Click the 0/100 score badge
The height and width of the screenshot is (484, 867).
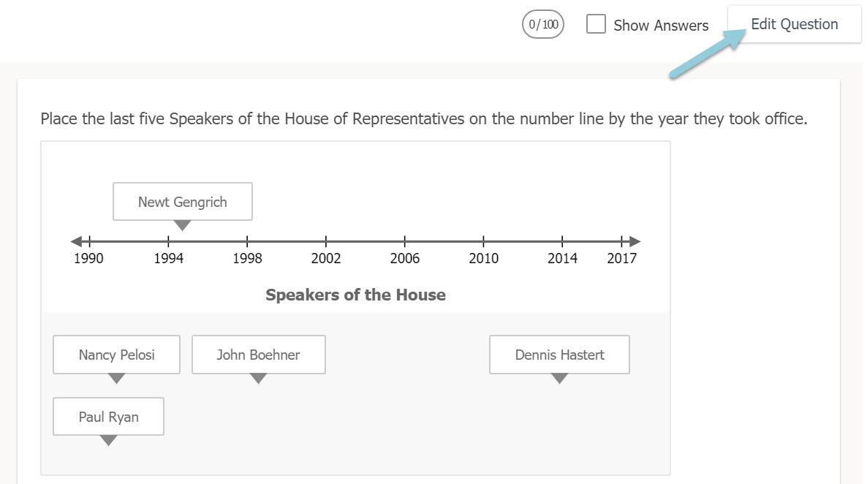(x=543, y=24)
